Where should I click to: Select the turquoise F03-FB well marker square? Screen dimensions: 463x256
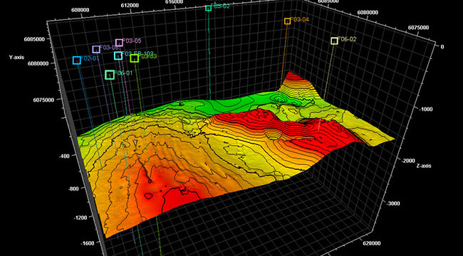(x=118, y=55)
